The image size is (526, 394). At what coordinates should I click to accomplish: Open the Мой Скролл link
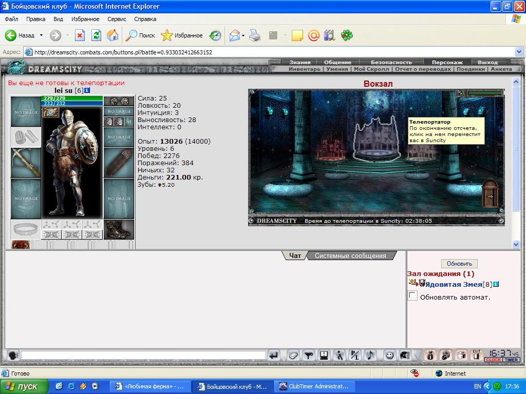[371, 69]
